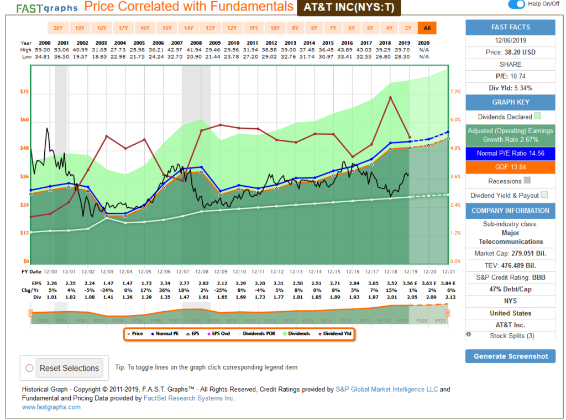566x420 pixels.
Task: Switch chart to 13Y range
Action: (x=210, y=28)
